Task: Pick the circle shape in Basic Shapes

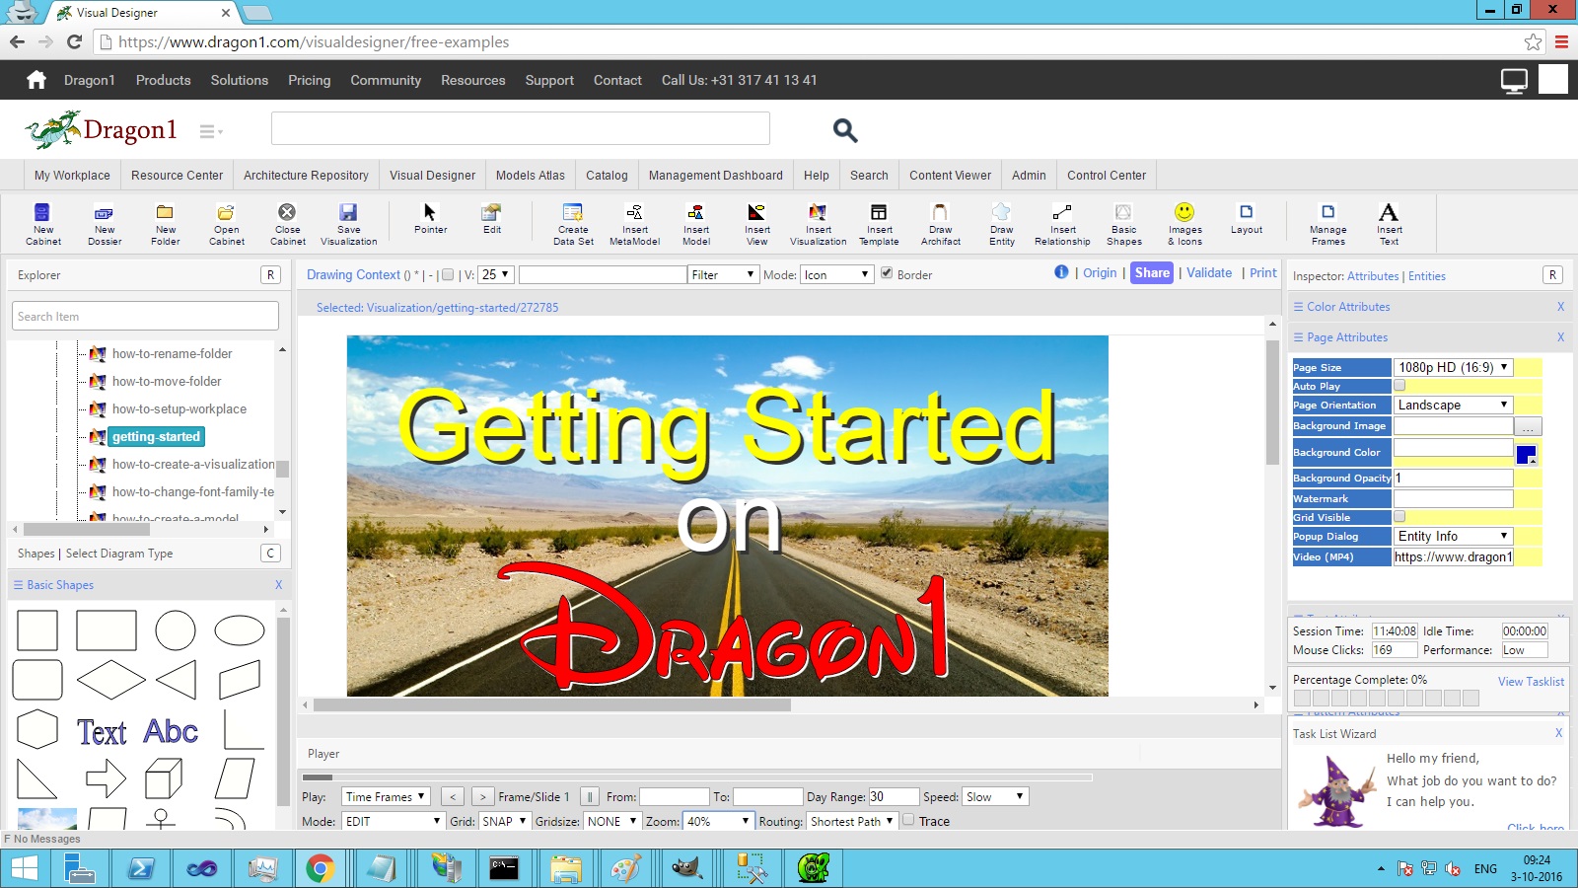Action: (x=176, y=630)
